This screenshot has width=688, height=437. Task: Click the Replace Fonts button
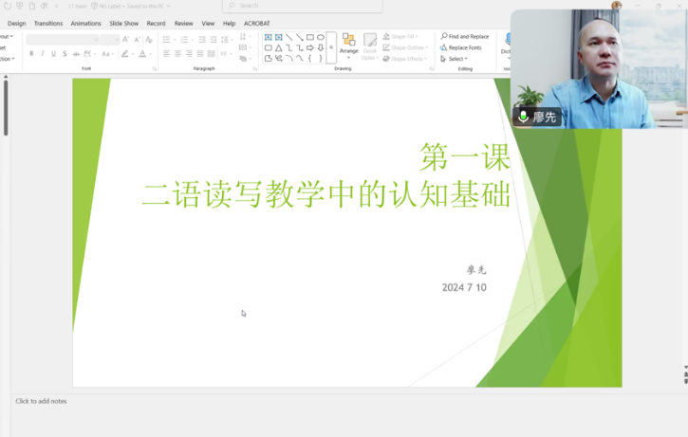click(464, 47)
